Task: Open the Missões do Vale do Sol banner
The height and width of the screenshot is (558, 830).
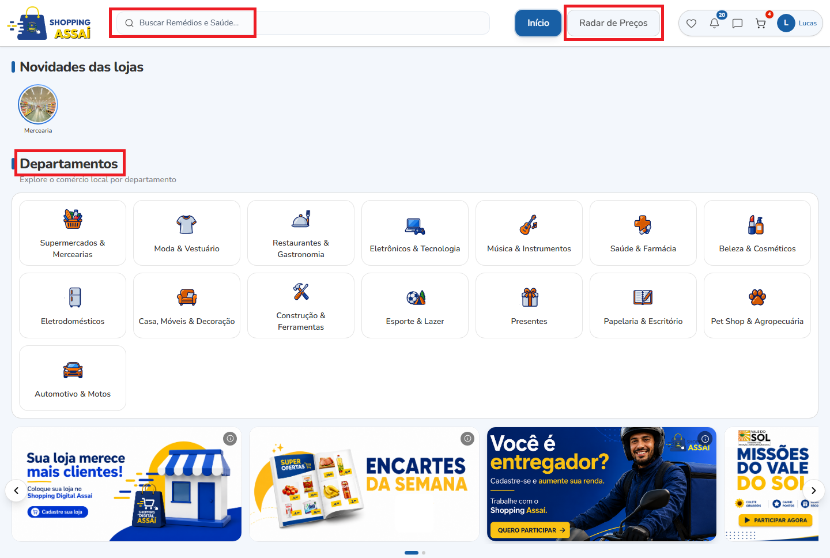Action: coord(771,484)
